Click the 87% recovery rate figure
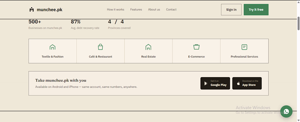The width and height of the screenshot is (300, 122). point(75,22)
